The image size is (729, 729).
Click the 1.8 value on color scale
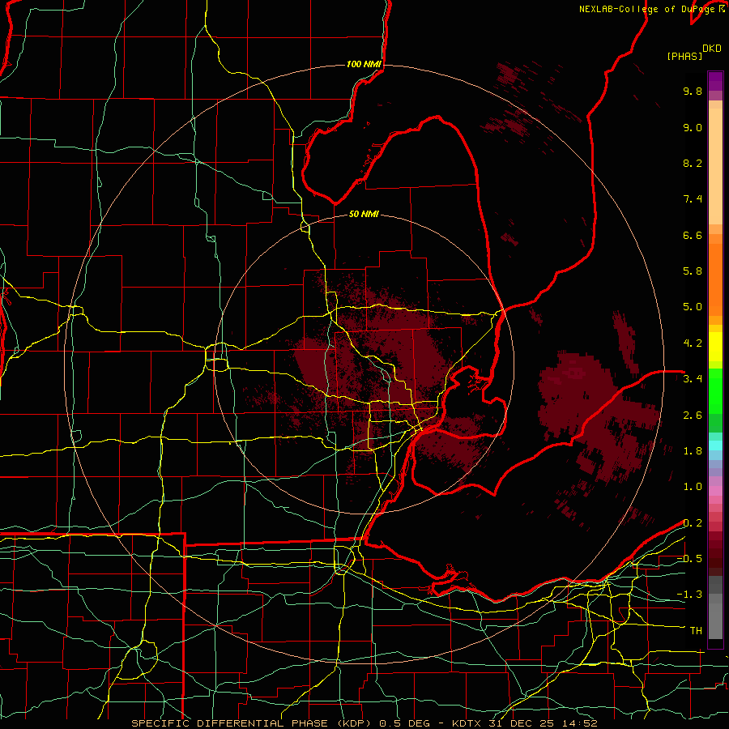[x=693, y=451]
